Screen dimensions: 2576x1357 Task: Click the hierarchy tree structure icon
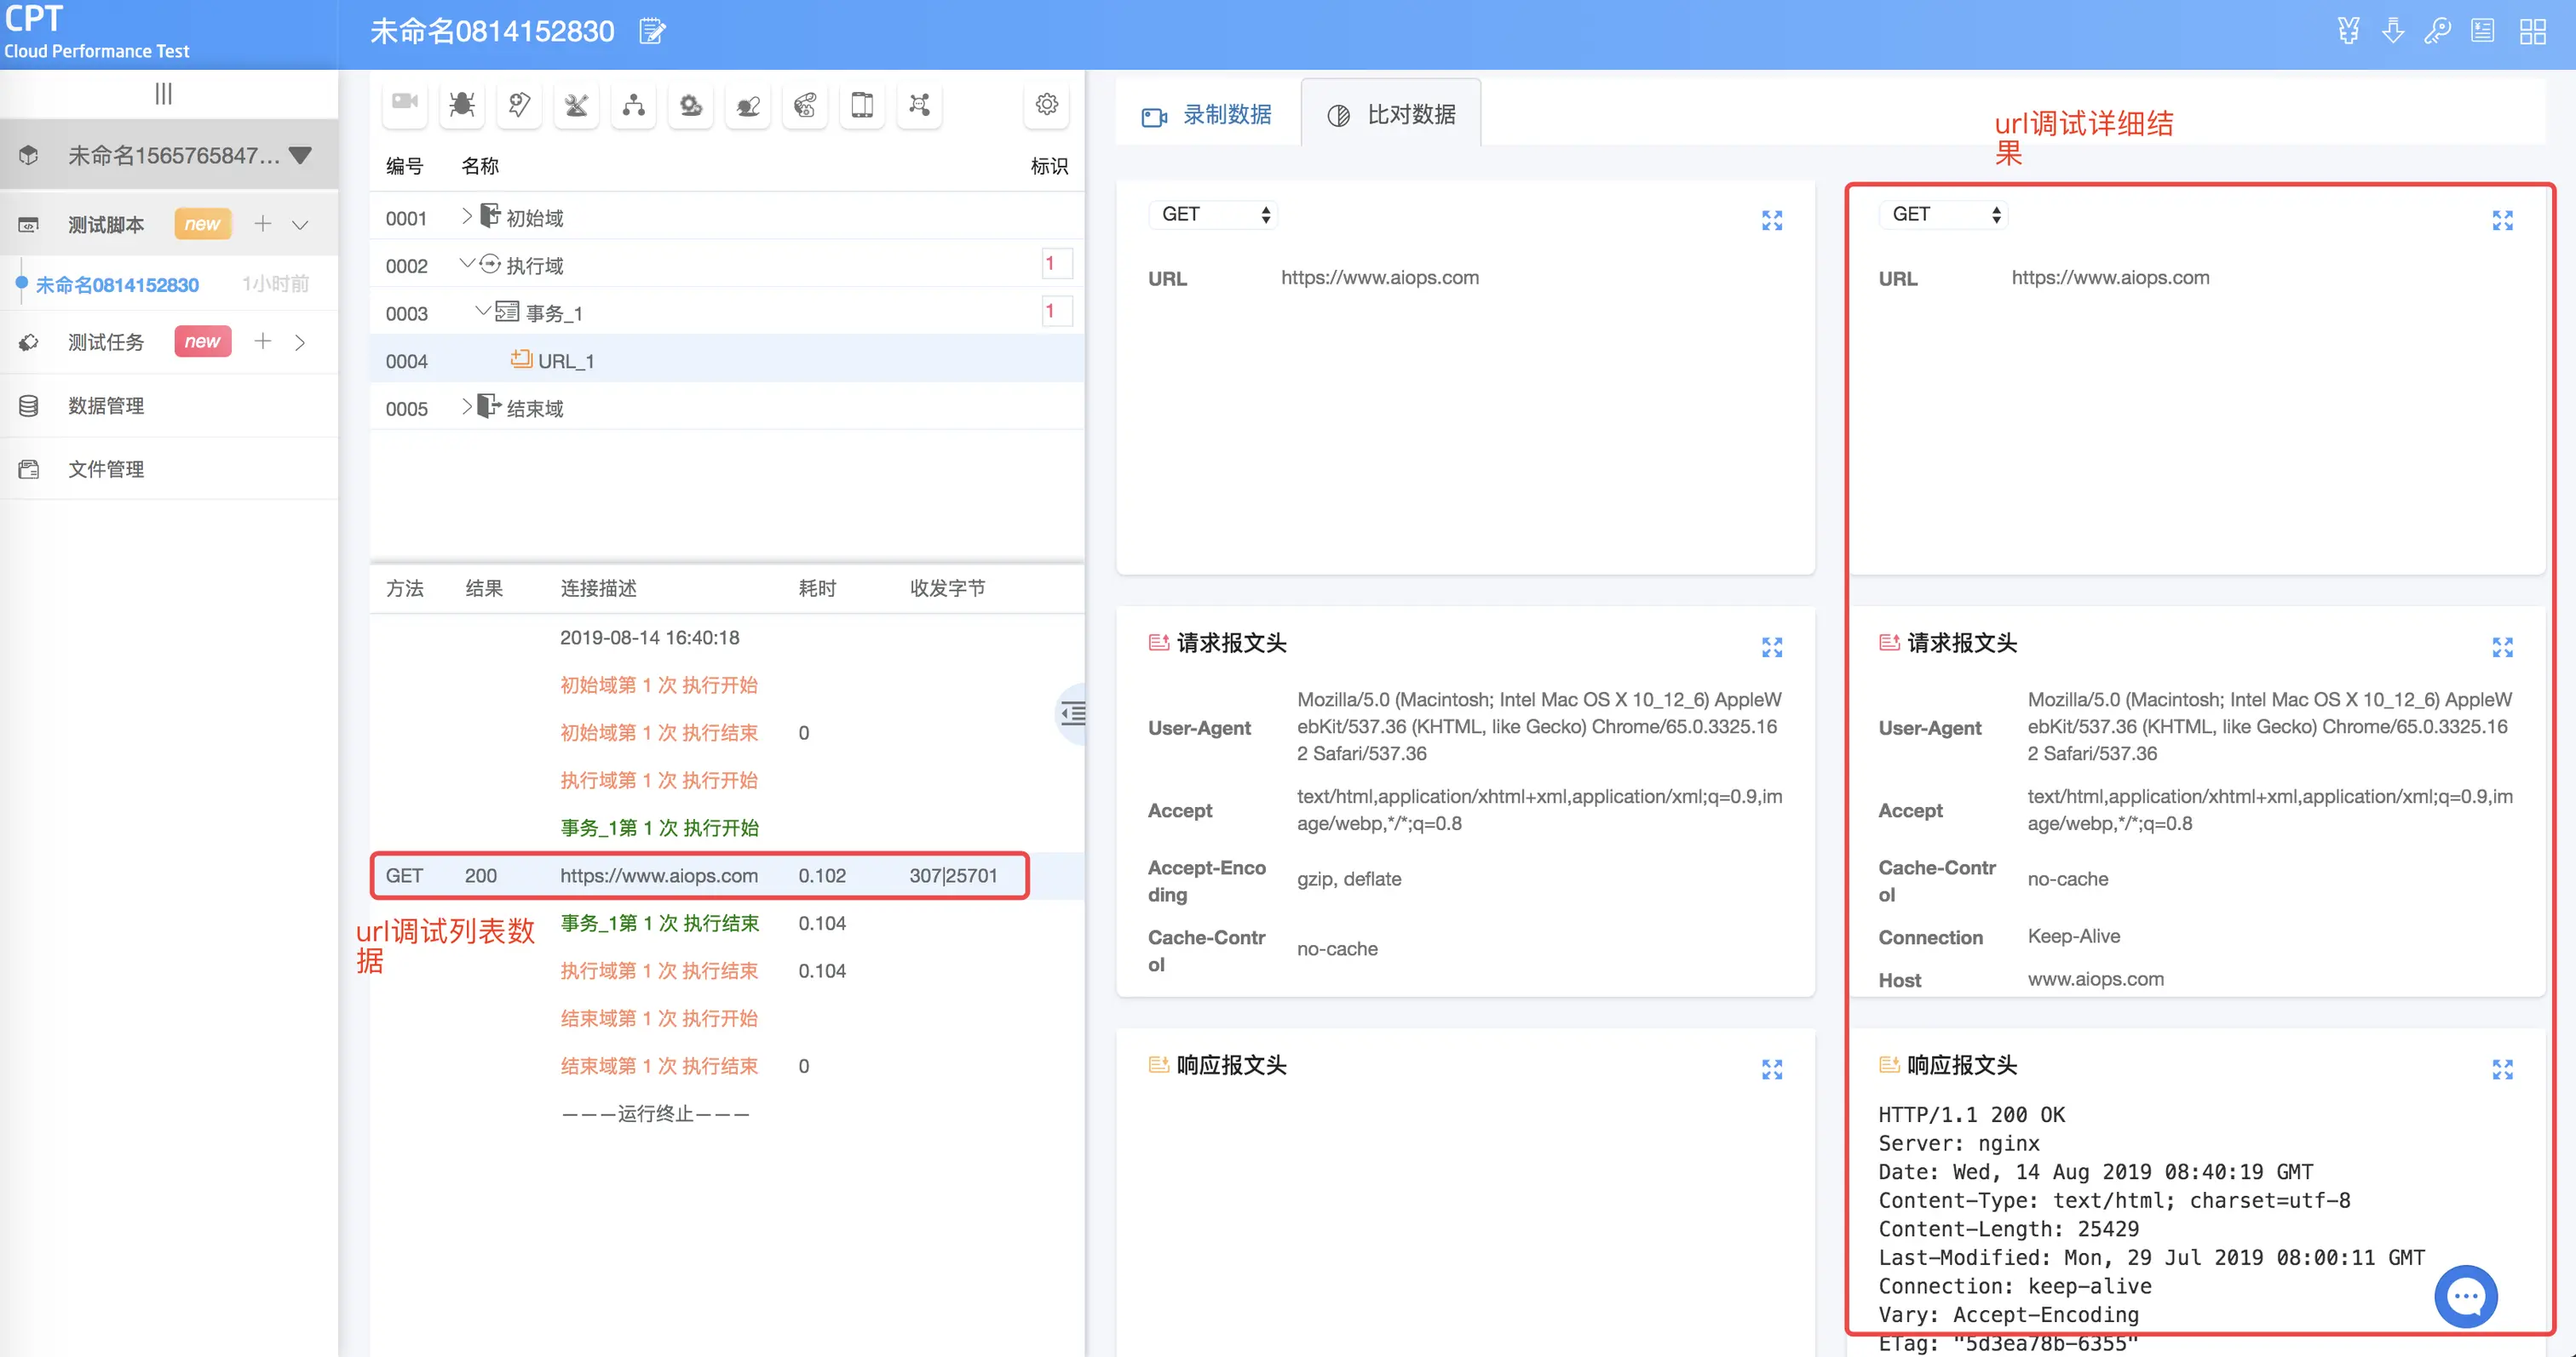click(x=633, y=105)
